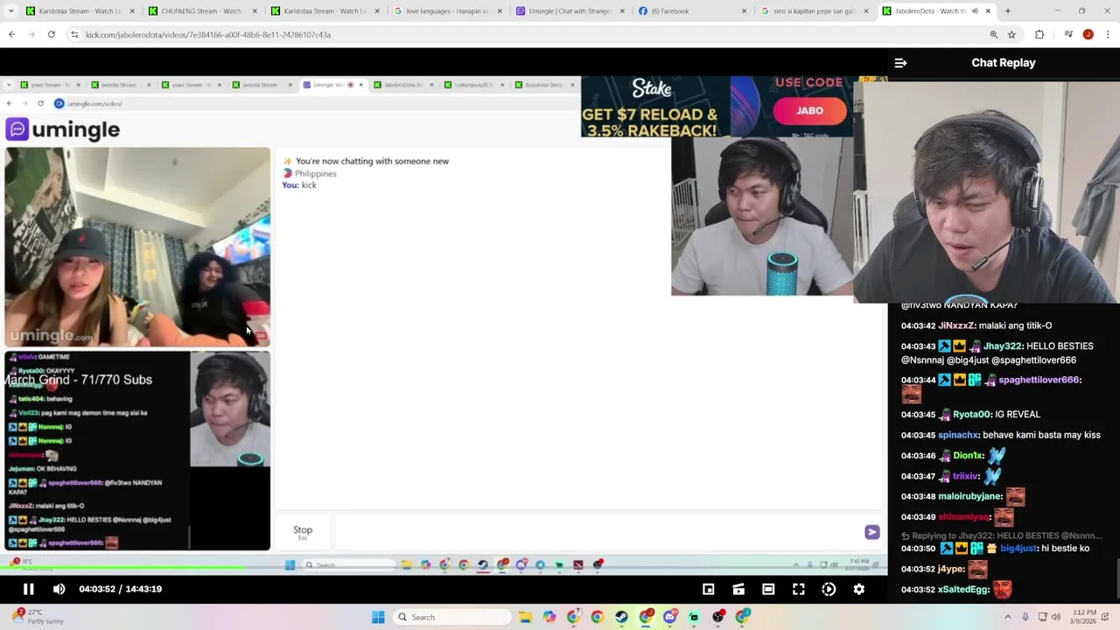Open the browser profile avatar
This screenshot has width=1120, height=630.
[1088, 34]
